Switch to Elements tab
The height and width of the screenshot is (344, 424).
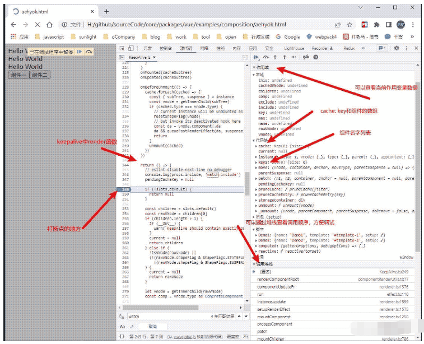coord(147,48)
